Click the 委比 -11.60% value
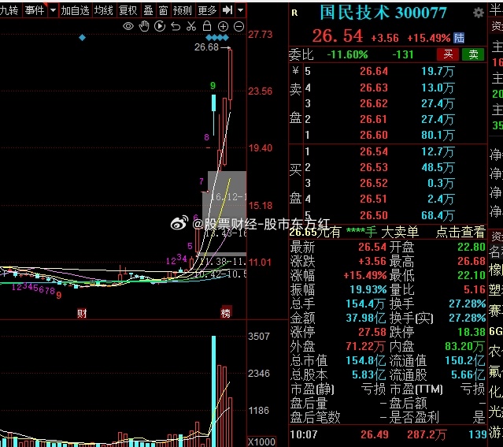 [x=347, y=54]
